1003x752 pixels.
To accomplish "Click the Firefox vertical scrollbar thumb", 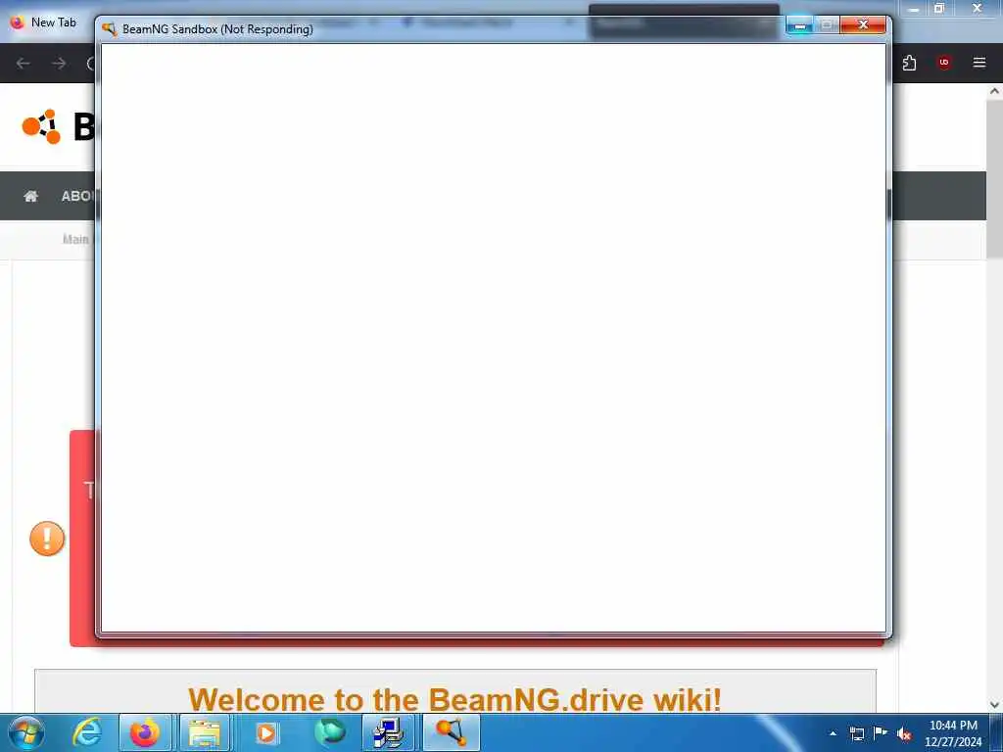I will [x=994, y=179].
